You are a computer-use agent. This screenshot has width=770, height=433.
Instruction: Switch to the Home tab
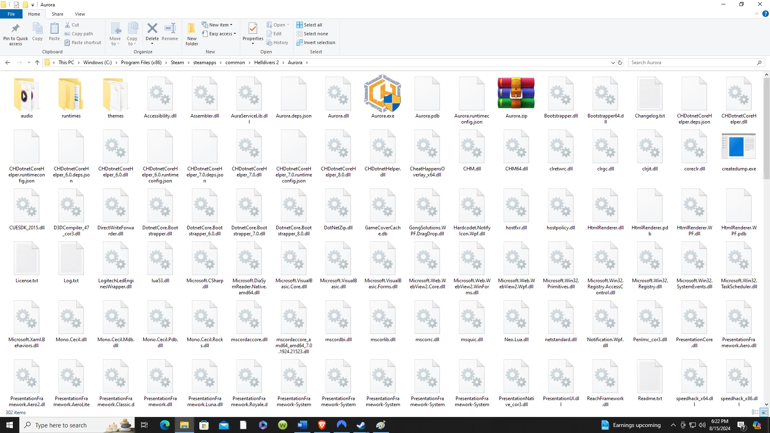[34, 14]
